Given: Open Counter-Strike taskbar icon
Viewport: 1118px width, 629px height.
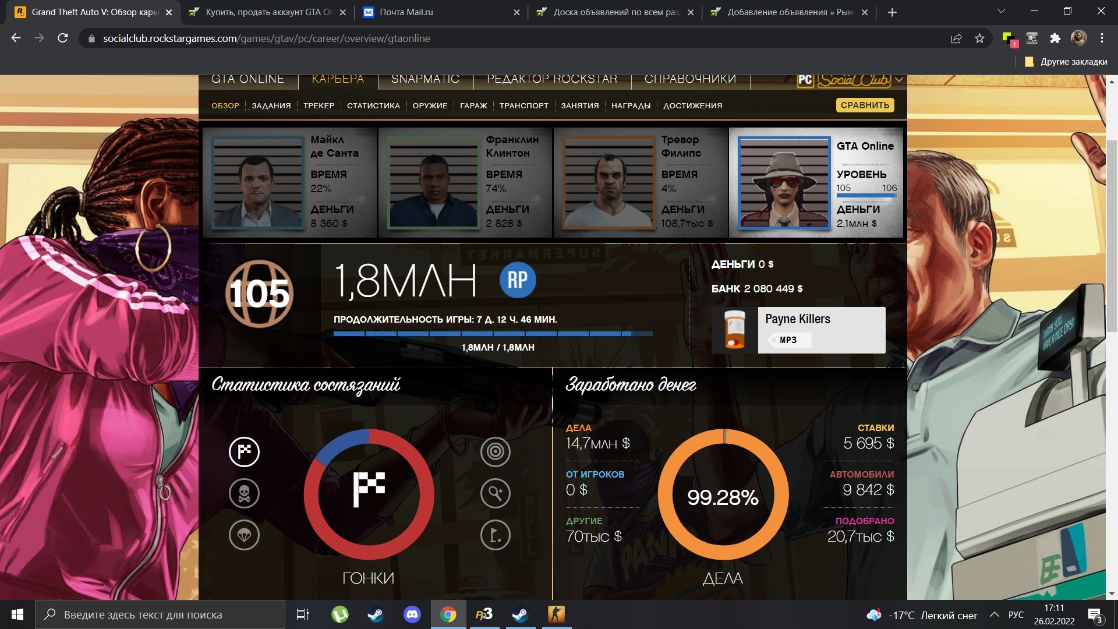Looking at the screenshot, I should tap(556, 614).
